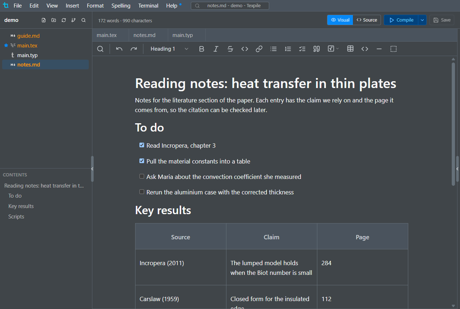The height and width of the screenshot is (309, 460).
Task: Insert a task checklist
Action: [302, 49]
